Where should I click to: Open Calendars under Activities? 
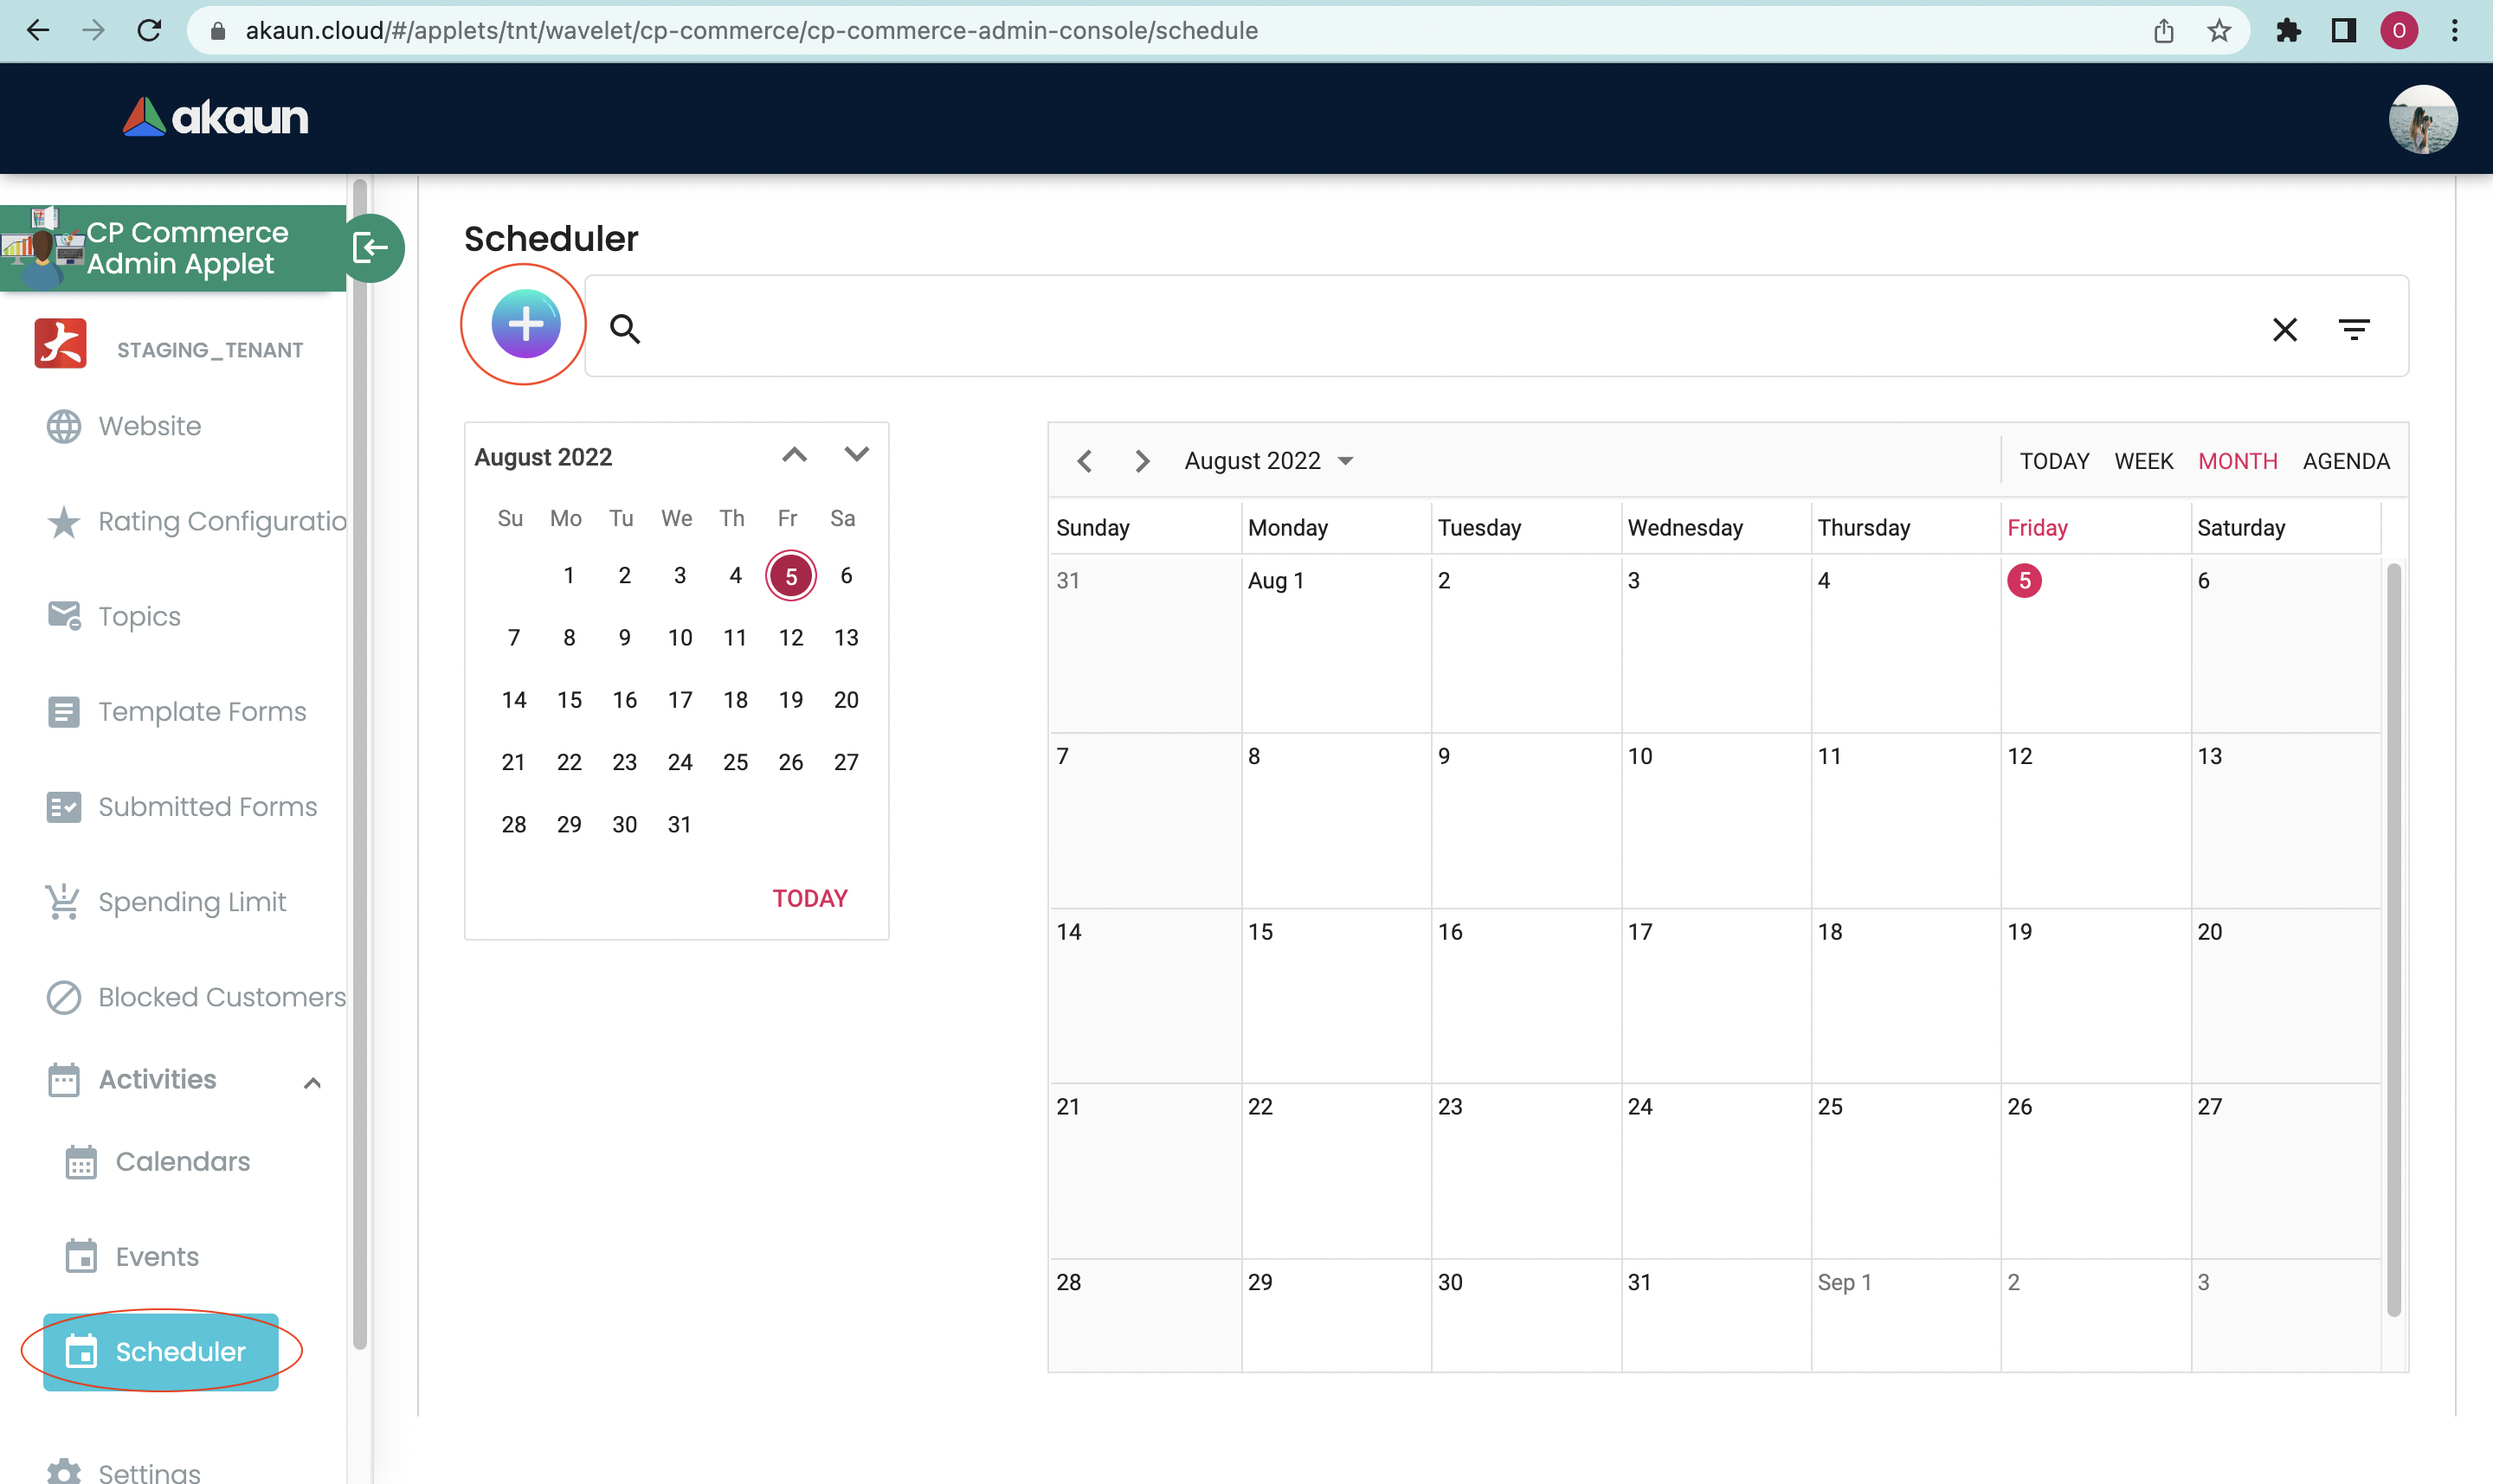pos(182,1161)
